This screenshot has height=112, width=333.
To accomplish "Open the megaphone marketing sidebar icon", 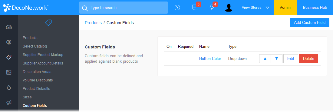I will tap(9, 103).
